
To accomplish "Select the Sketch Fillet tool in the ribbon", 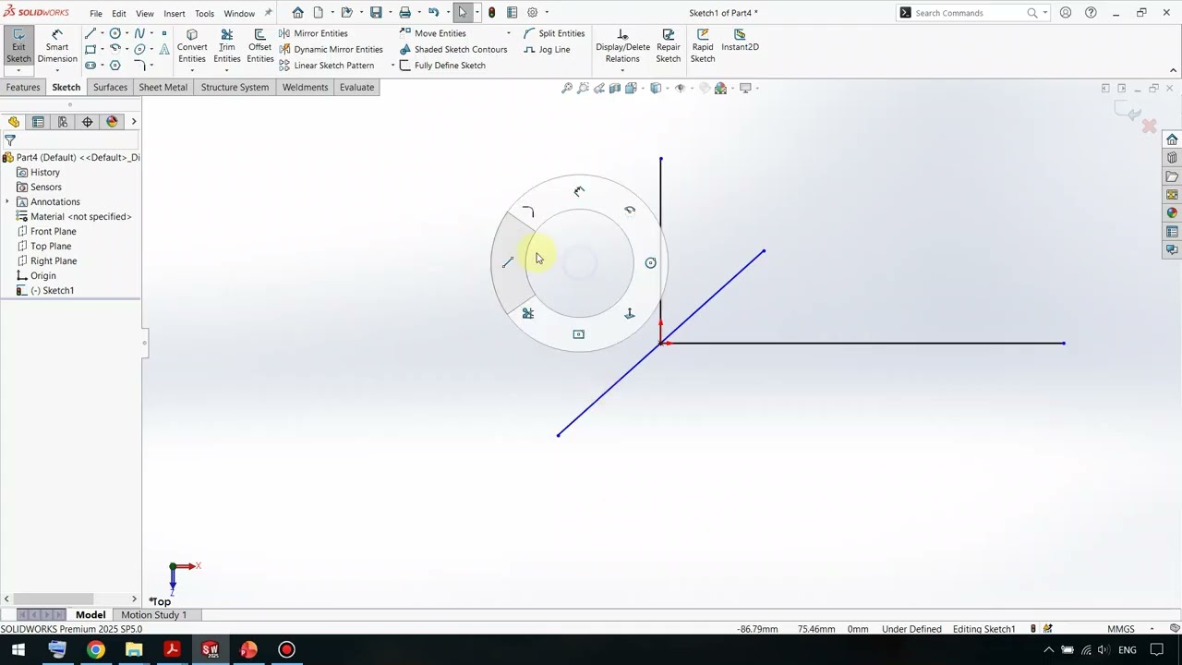I will (x=139, y=66).
